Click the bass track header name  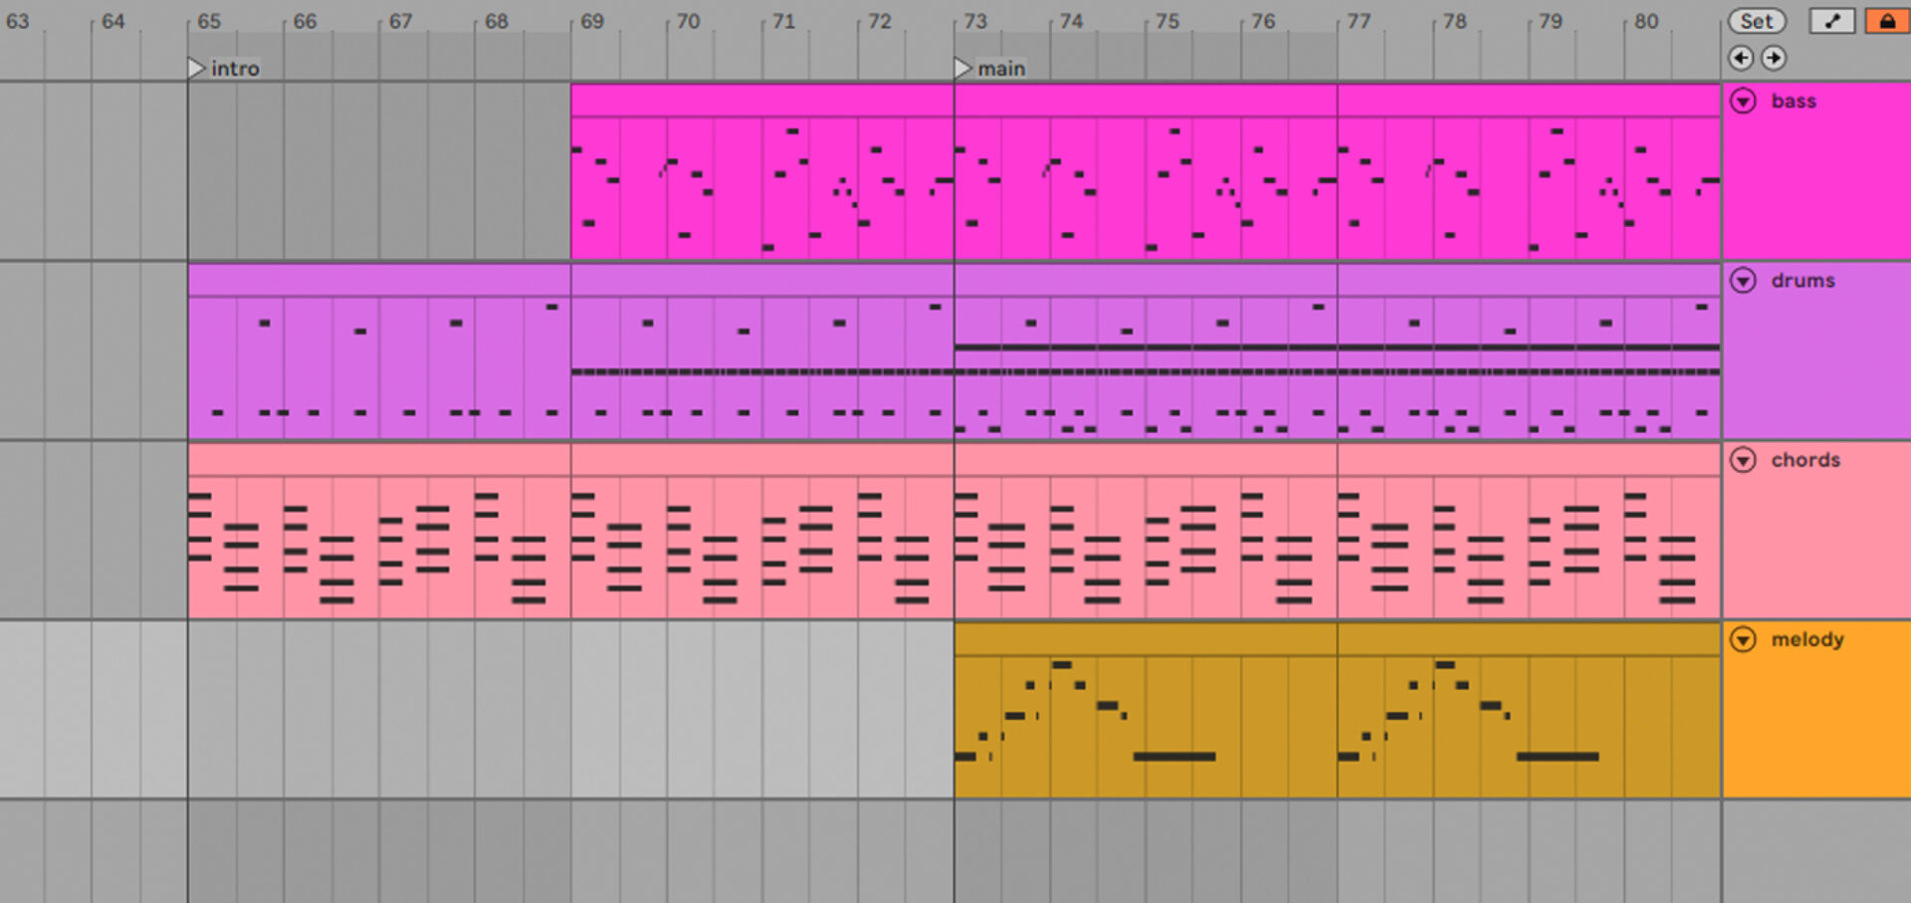click(1794, 101)
